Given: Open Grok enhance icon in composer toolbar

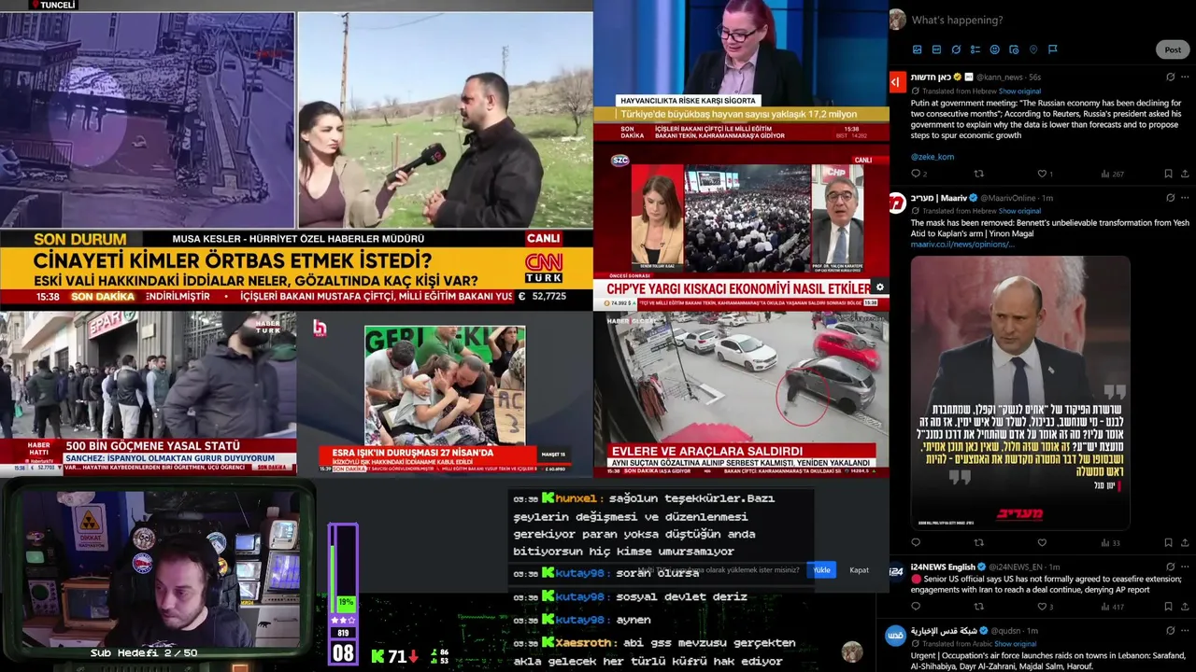Looking at the screenshot, I should [956, 49].
